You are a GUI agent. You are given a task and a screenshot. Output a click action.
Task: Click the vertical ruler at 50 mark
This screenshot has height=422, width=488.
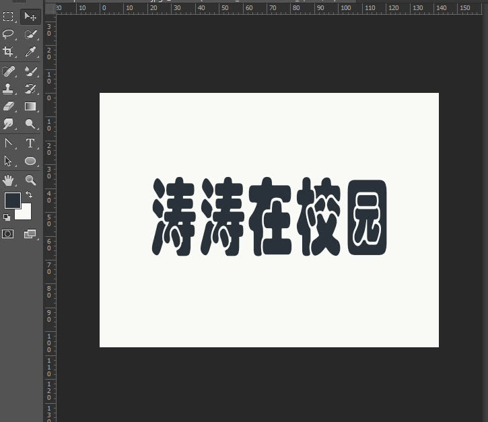coord(49,220)
